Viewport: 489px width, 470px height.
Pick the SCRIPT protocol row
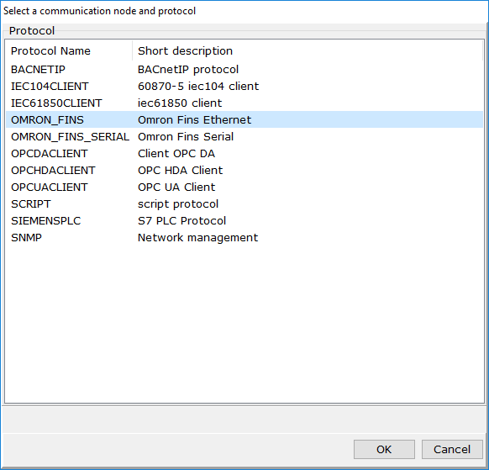244,204
